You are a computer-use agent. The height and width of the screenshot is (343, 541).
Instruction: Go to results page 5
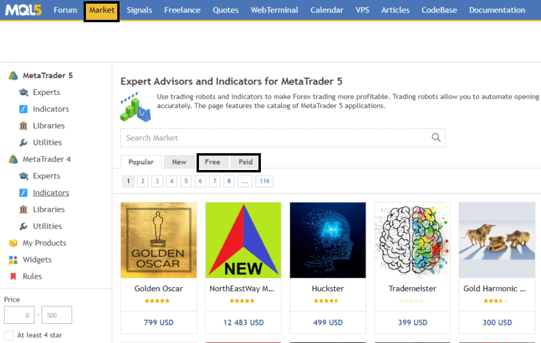[x=186, y=181]
